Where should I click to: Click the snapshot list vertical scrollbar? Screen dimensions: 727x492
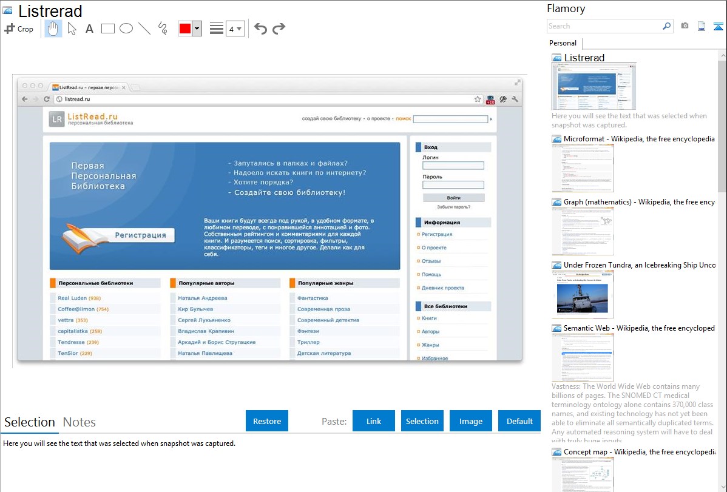[x=722, y=125]
